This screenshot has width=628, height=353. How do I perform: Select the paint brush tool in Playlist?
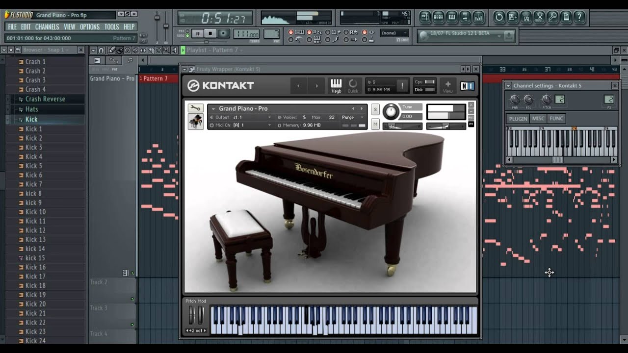(120, 50)
